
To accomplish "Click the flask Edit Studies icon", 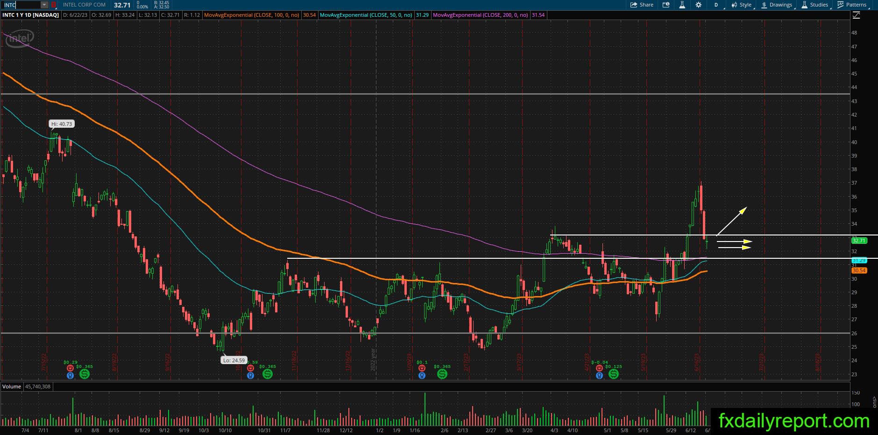I will [682, 5].
